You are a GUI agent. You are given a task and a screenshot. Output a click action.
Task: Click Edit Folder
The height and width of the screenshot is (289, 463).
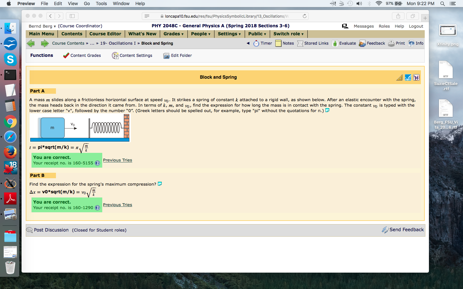click(177, 56)
